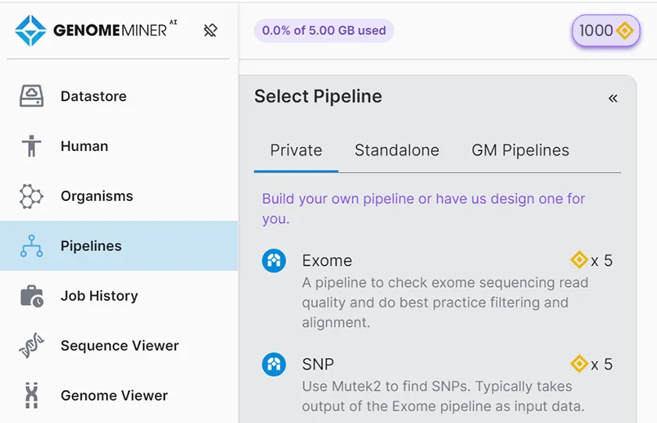The image size is (657, 423).
Task: Open the Job History briefcase icon
Action: click(31, 296)
